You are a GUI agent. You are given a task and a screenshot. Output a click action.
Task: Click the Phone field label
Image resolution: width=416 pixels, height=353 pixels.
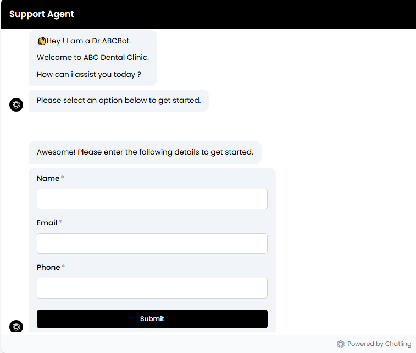tap(48, 267)
